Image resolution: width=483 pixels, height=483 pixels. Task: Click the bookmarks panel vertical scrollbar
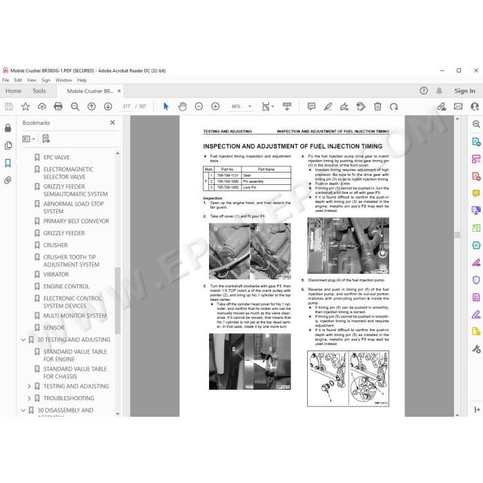(117, 300)
